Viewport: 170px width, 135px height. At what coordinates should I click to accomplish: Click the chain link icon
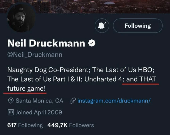[x=73, y=101]
